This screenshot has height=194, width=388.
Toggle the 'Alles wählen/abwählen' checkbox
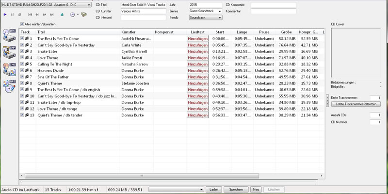[x=22, y=24]
